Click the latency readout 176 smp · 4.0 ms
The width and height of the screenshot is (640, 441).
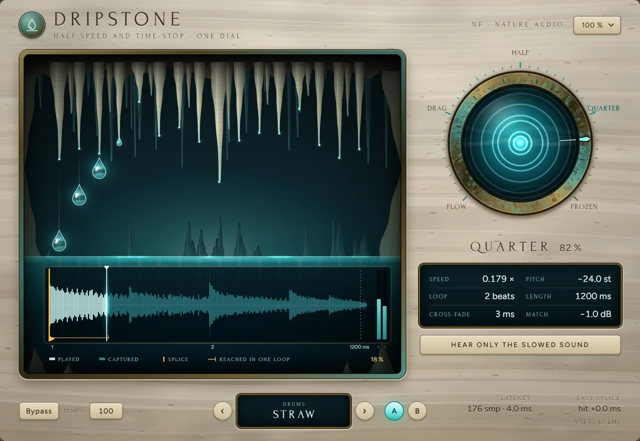499,409
